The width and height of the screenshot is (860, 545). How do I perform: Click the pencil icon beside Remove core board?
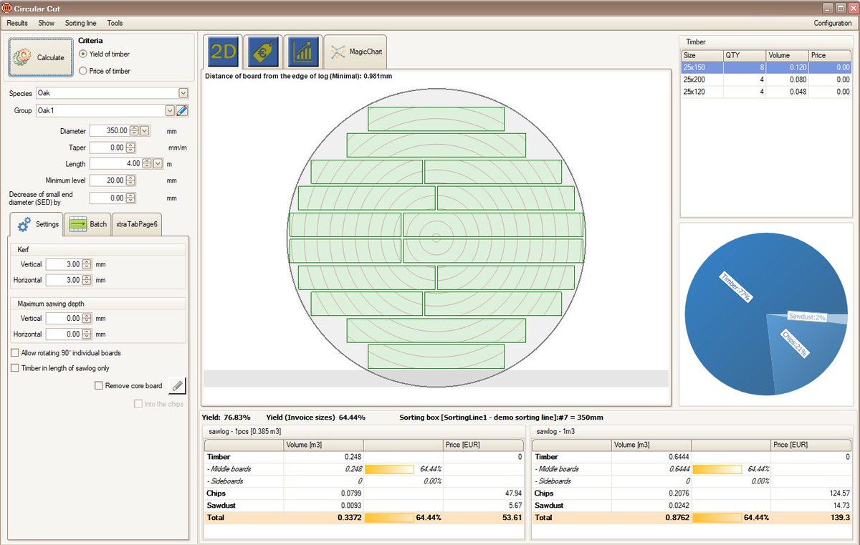point(177,385)
